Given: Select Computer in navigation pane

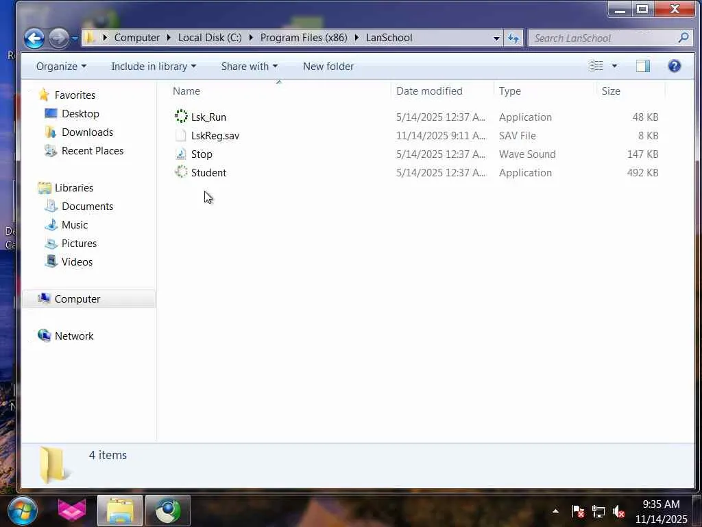Looking at the screenshot, I should point(88,299).
